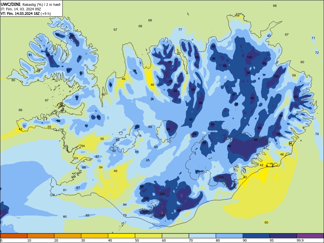This screenshot has height=243, width=324.
Task: Choose the pale blue 70–80 legend swatch
Action: pyautogui.click(x=202, y=236)
